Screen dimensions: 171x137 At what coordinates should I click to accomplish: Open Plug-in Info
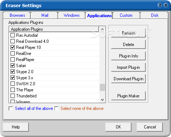pos(128,56)
